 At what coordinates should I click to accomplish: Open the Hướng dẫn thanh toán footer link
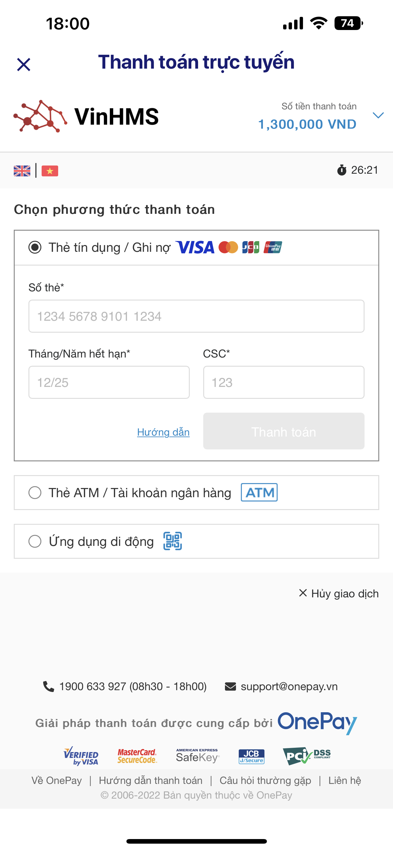[x=151, y=780]
